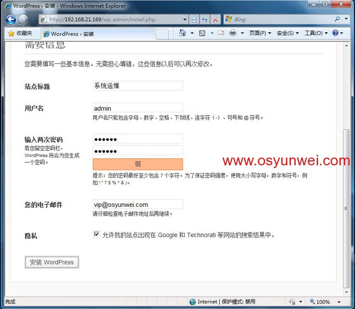The height and width of the screenshot is (309, 355).
Task: Click the scrollbar down arrow
Action: coord(346,292)
